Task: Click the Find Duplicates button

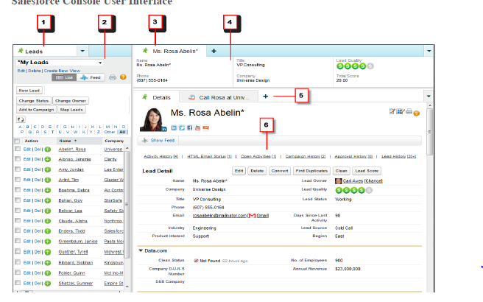Action: [x=311, y=171]
